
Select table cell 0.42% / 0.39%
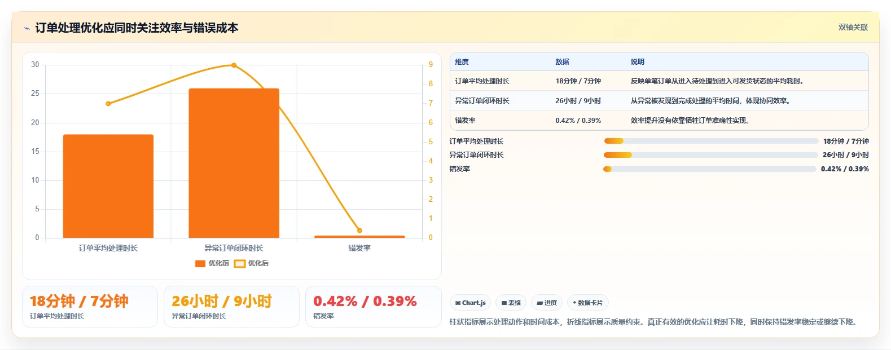578,121
